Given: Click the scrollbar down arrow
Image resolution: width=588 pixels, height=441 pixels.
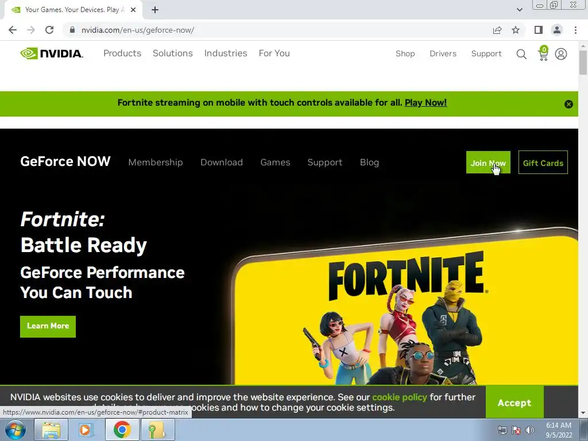Looking at the screenshot, I should [583, 413].
